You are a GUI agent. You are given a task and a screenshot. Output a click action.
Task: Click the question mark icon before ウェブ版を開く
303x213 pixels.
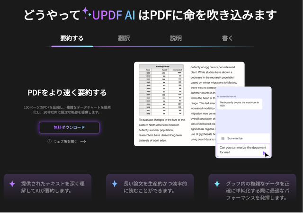(49, 142)
